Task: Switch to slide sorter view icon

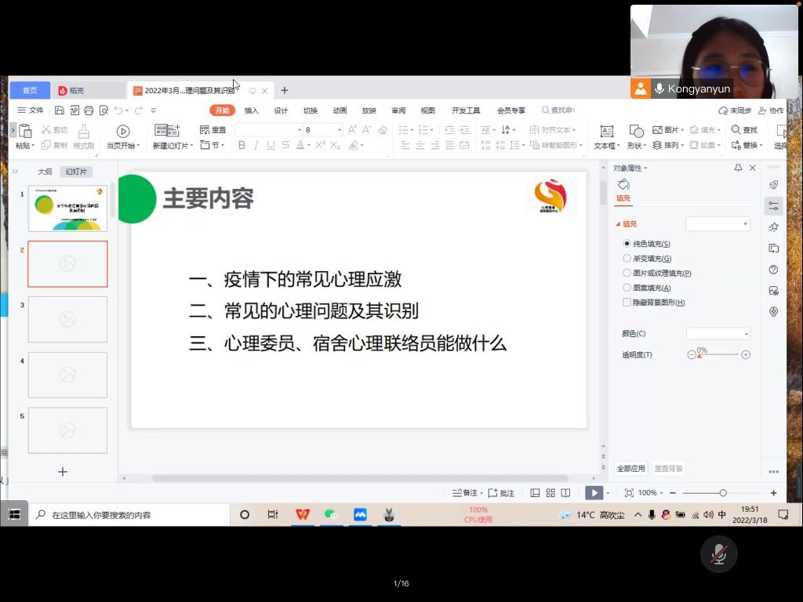Action: [550, 493]
